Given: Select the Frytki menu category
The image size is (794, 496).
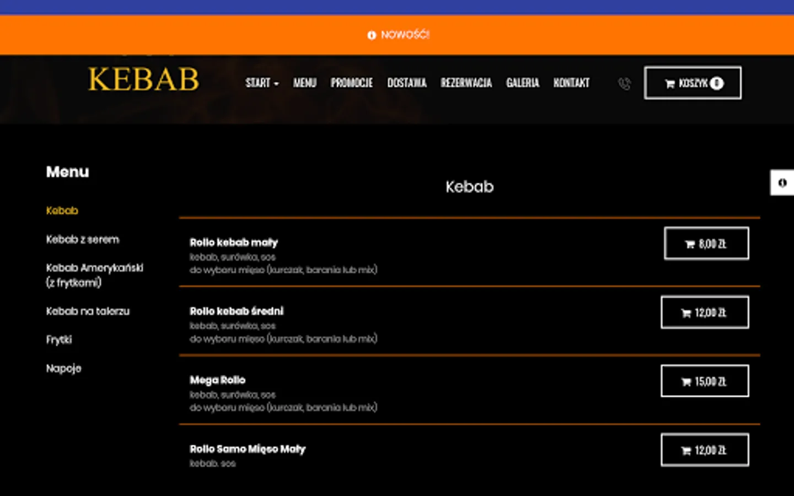Looking at the screenshot, I should 58,339.
